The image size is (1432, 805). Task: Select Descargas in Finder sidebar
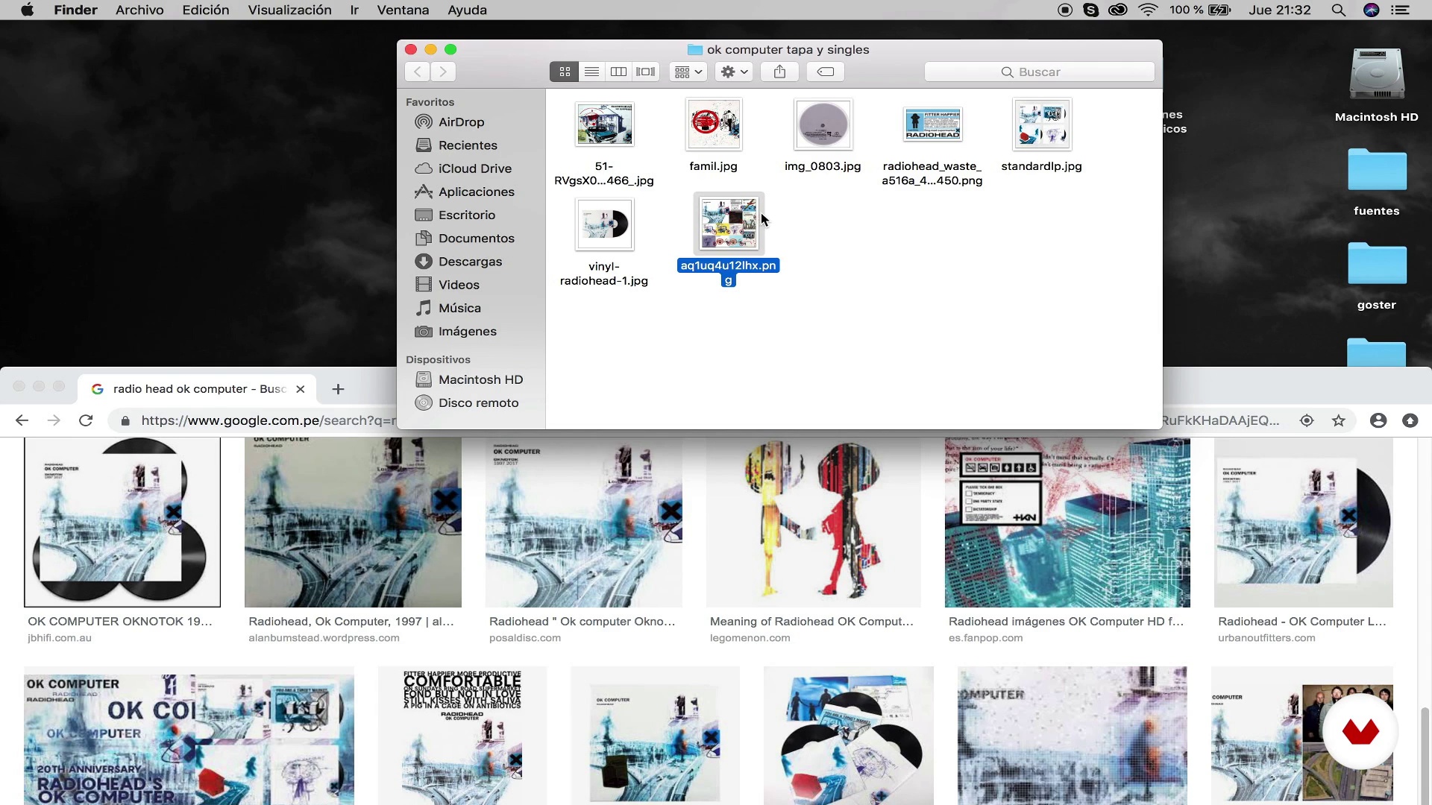(469, 262)
